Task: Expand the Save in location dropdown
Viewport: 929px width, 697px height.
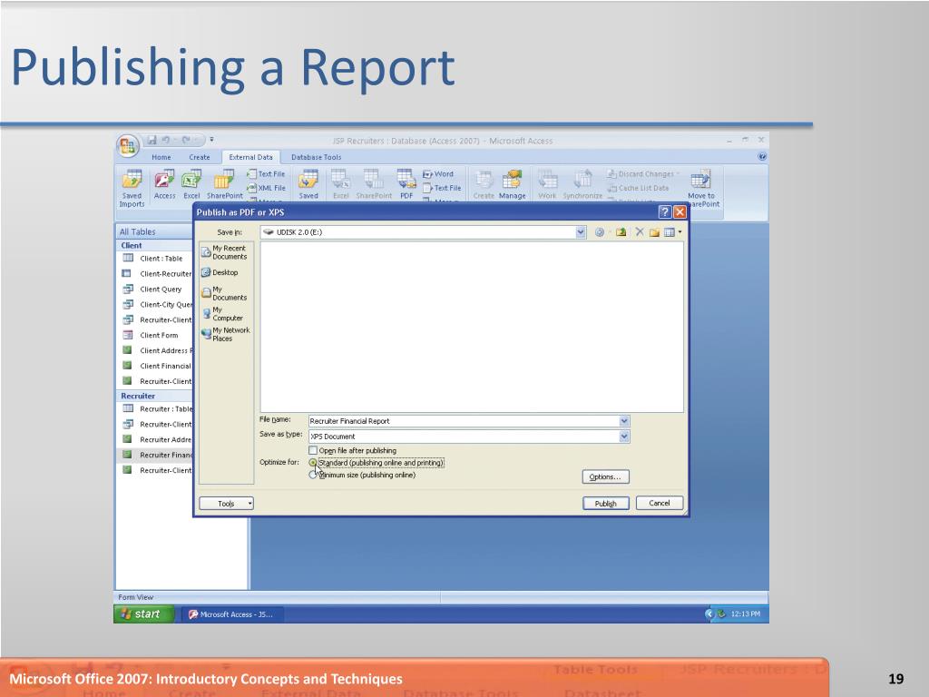Action: click(581, 232)
